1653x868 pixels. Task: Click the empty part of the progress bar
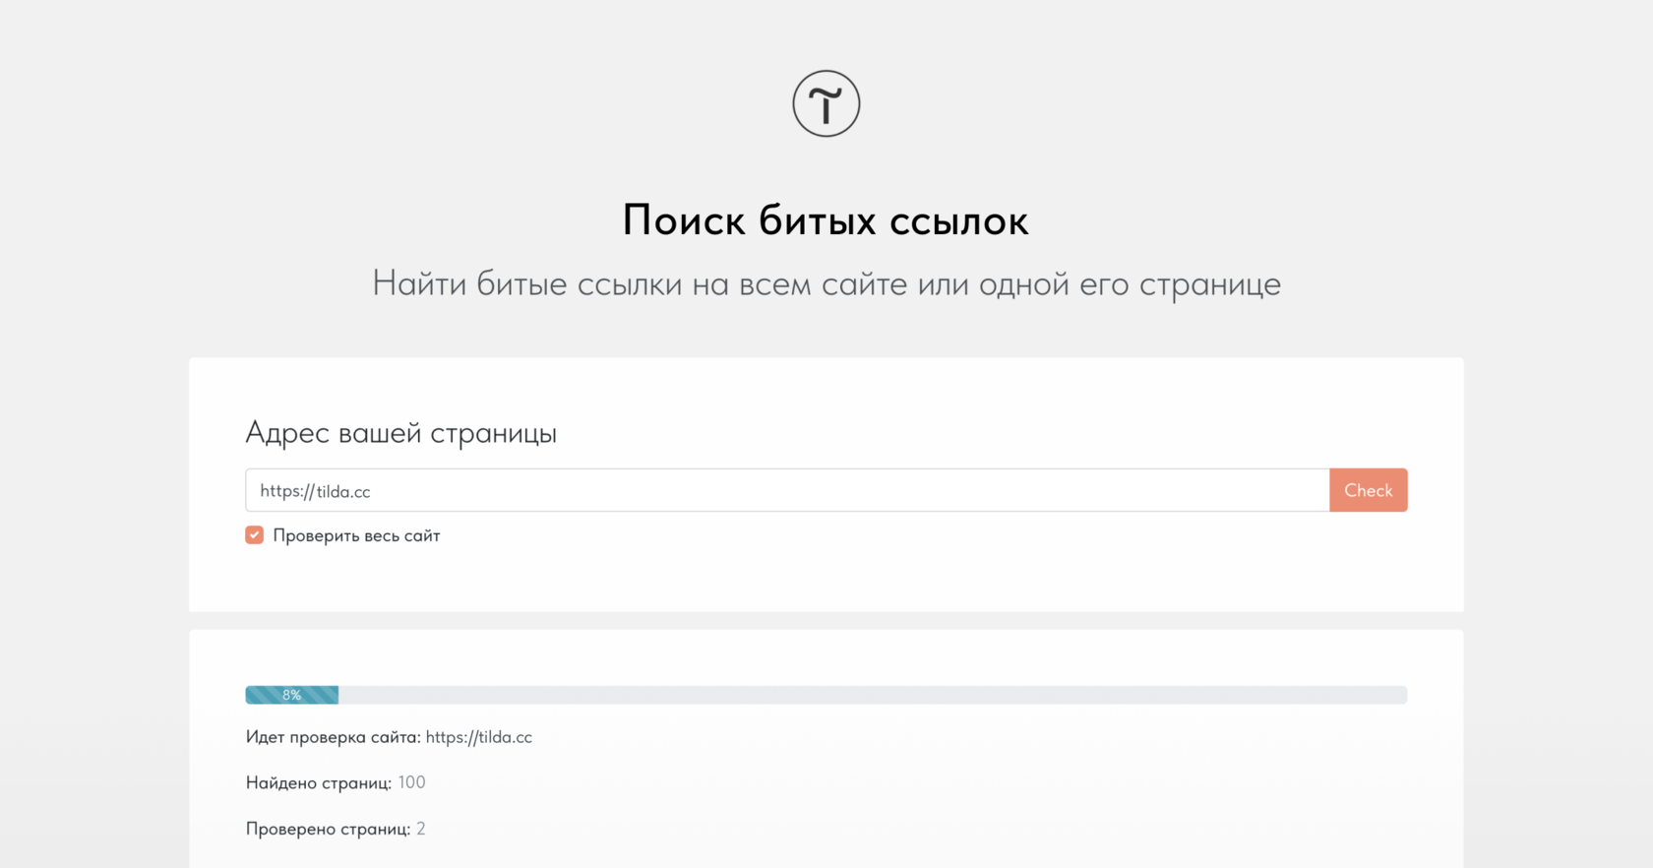pyautogui.click(x=873, y=695)
